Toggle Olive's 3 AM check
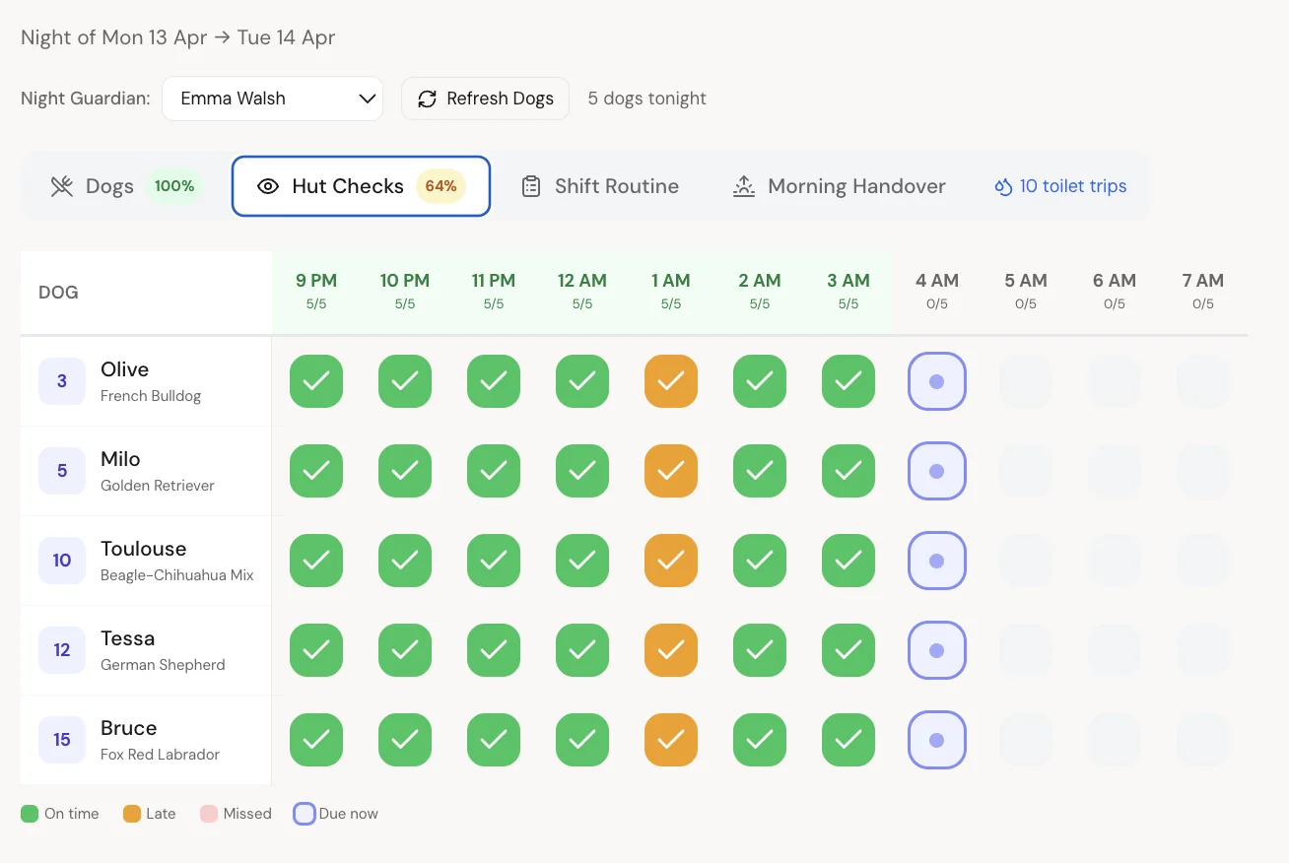Screen dimensions: 1289x863 point(848,381)
